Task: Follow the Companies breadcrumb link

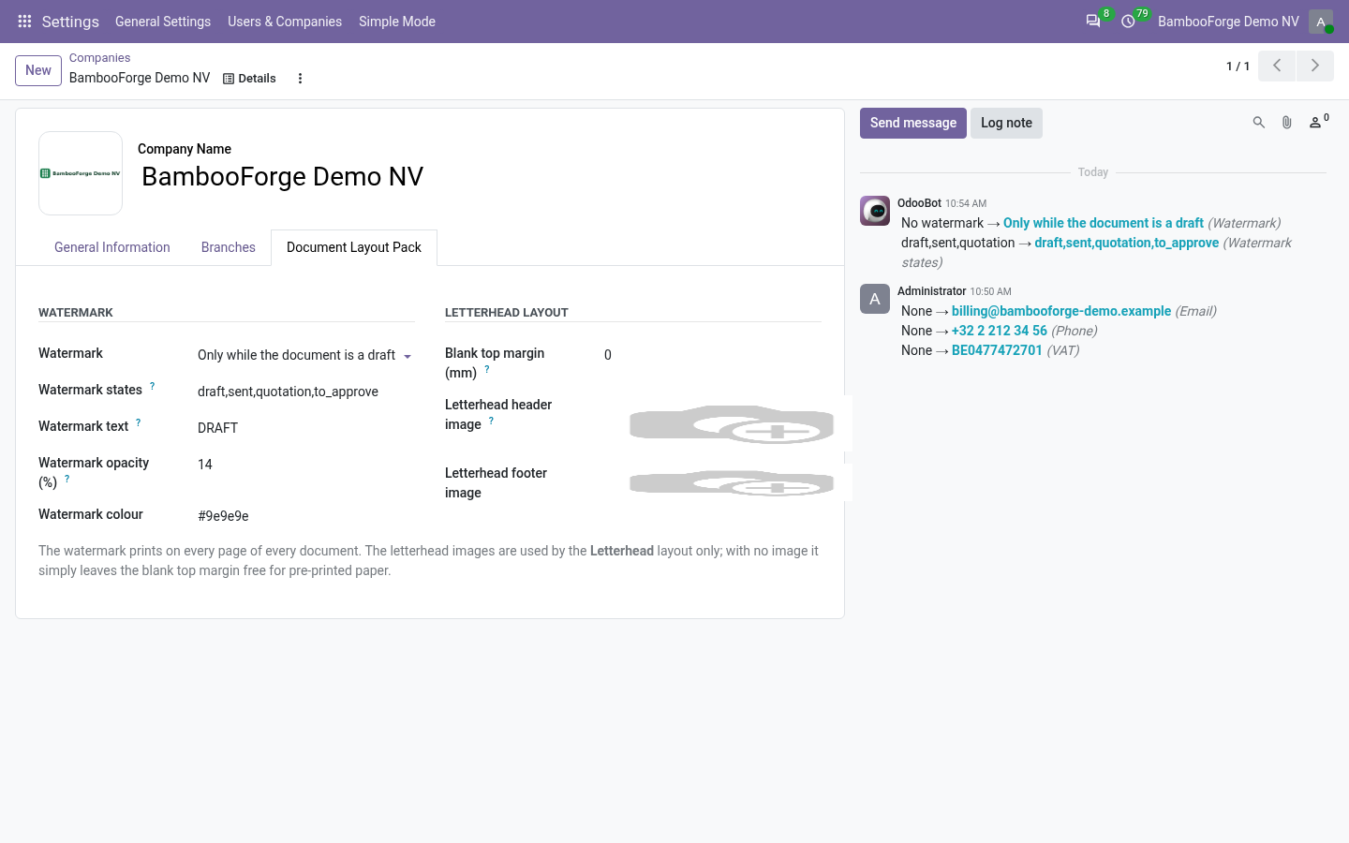Action: [x=99, y=58]
